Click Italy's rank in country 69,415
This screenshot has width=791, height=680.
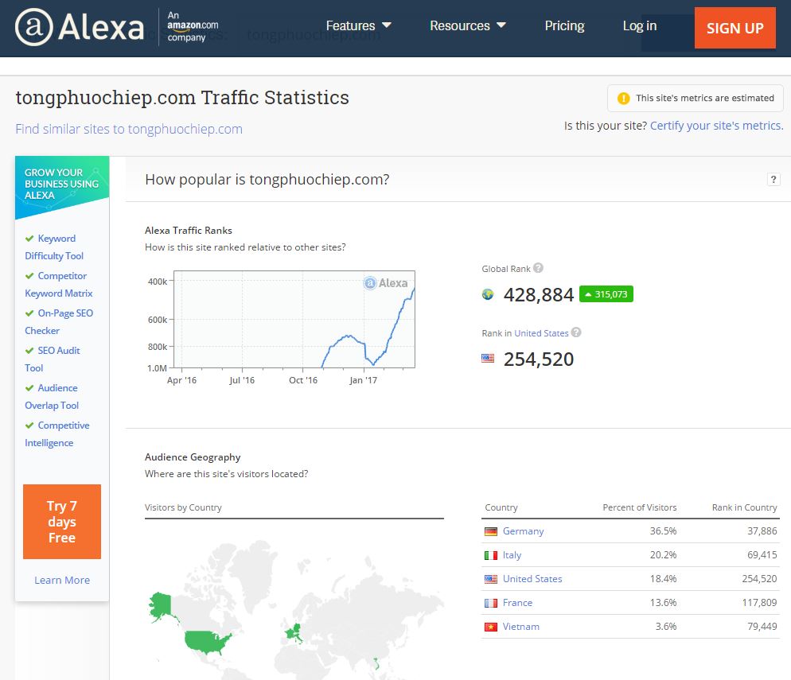pyautogui.click(x=762, y=555)
